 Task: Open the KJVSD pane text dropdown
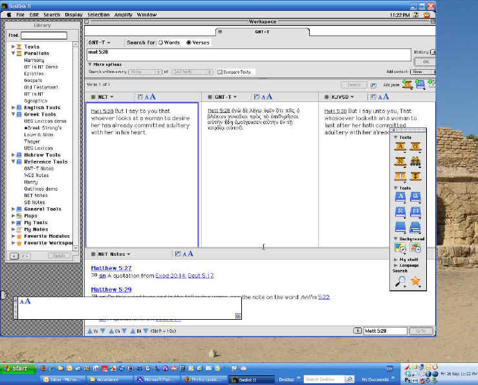(x=343, y=97)
